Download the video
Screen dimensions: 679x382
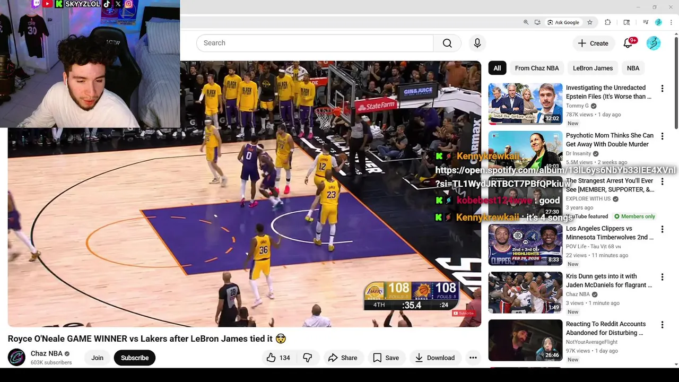434,358
